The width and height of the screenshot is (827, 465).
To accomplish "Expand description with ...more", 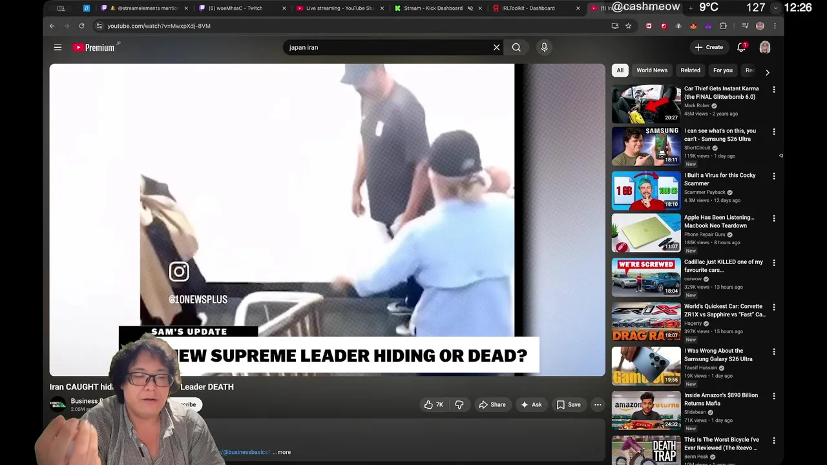I will pyautogui.click(x=282, y=452).
